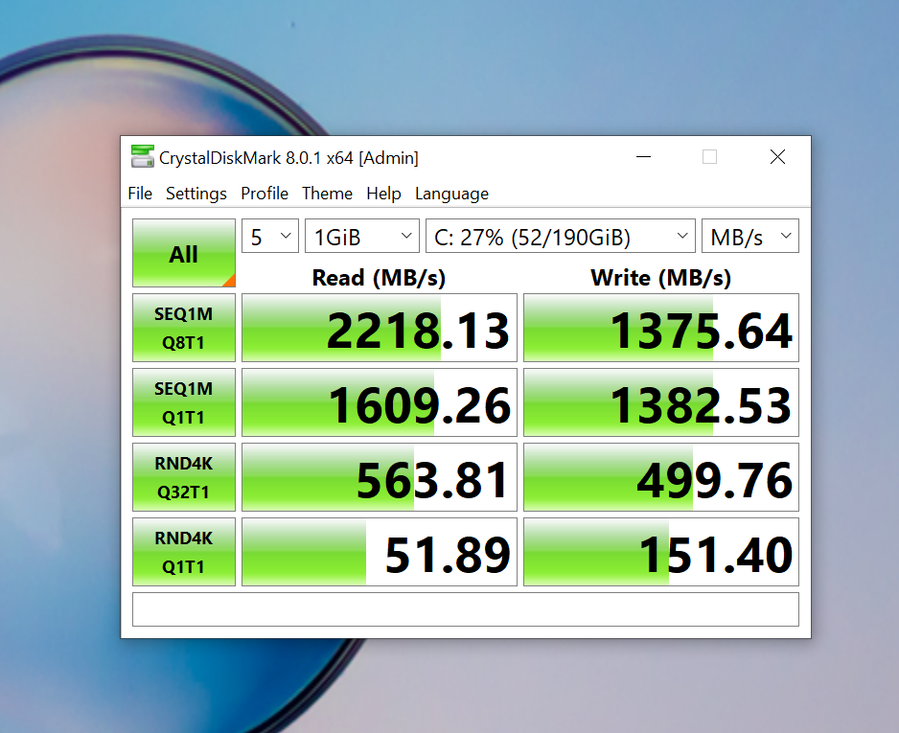Screen dimensions: 899x733
Task: Select the 51.89 random read result
Action: tap(380, 552)
